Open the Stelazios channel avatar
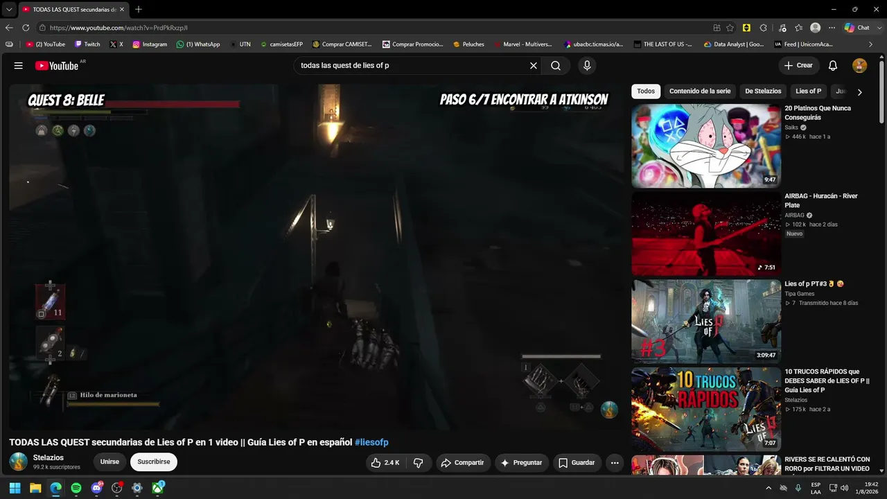The width and height of the screenshot is (887, 499). [19, 462]
